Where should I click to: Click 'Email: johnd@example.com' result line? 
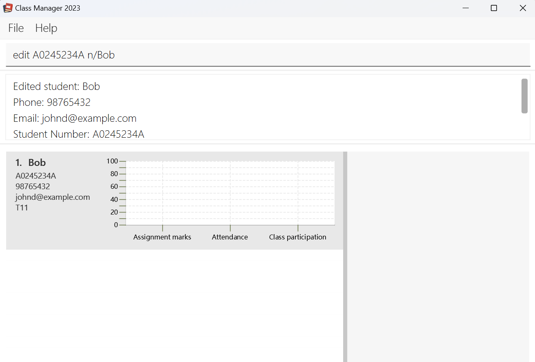[x=75, y=118]
